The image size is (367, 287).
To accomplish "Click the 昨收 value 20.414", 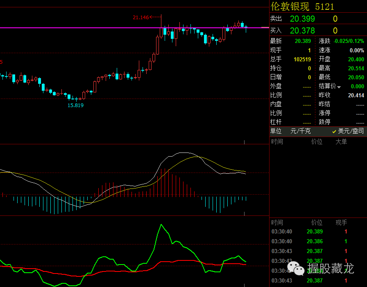I will point(356,95).
